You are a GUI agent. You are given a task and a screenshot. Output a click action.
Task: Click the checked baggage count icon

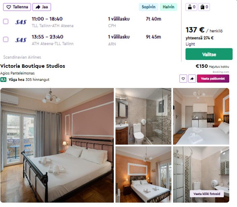coord(204,7)
